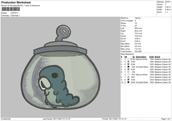Choose the color swatch for code 1286
The image size is (172, 121).
click(128, 72)
